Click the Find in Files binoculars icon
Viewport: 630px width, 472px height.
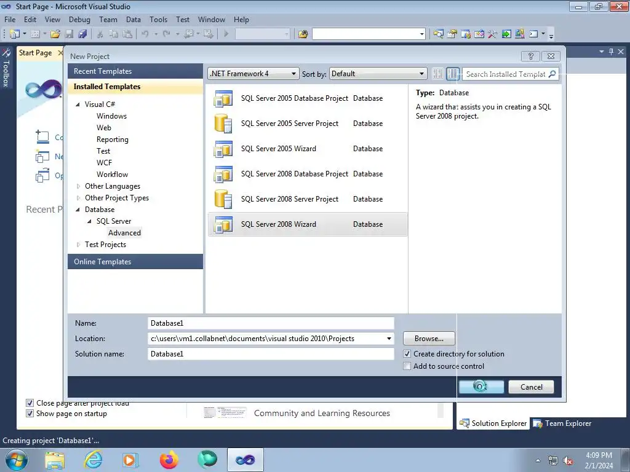tap(303, 34)
